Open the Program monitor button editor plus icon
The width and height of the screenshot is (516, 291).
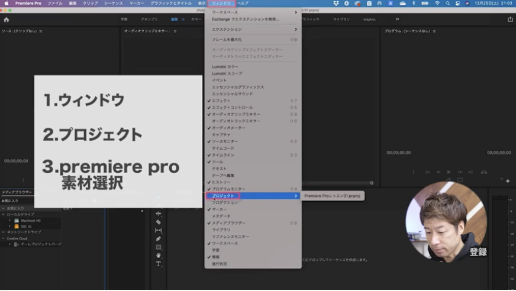pos(508,181)
